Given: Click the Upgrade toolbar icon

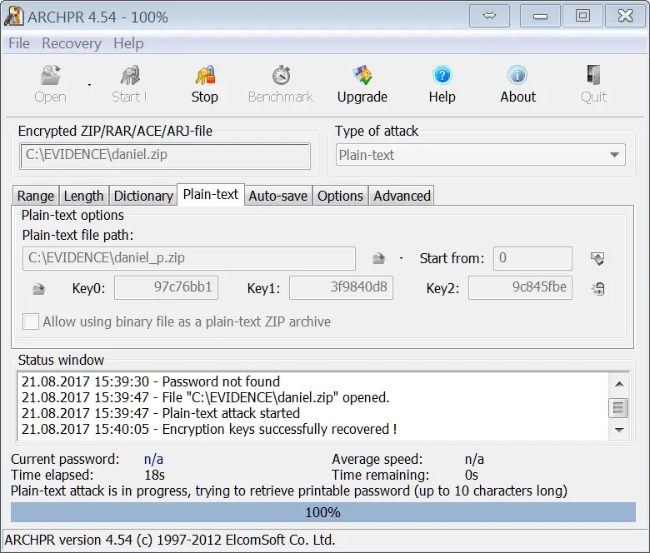Looking at the screenshot, I should (362, 77).
